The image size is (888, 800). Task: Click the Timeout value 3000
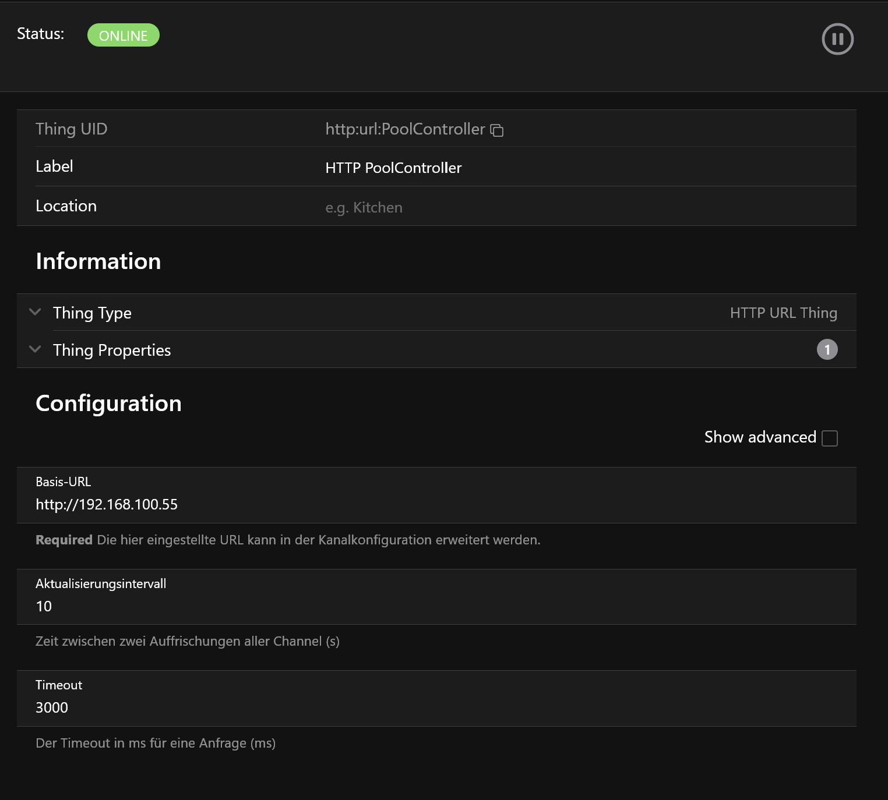pyautogui.click(x=52, y=707)
